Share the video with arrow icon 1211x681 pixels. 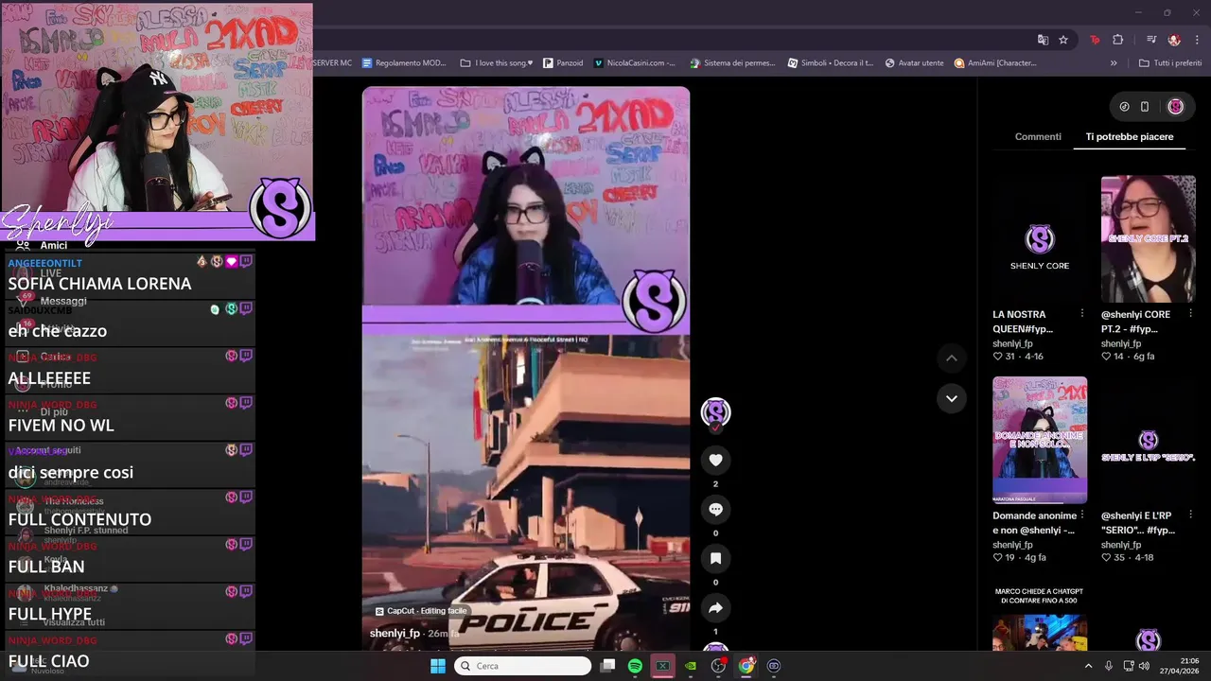tap(715, 608)
